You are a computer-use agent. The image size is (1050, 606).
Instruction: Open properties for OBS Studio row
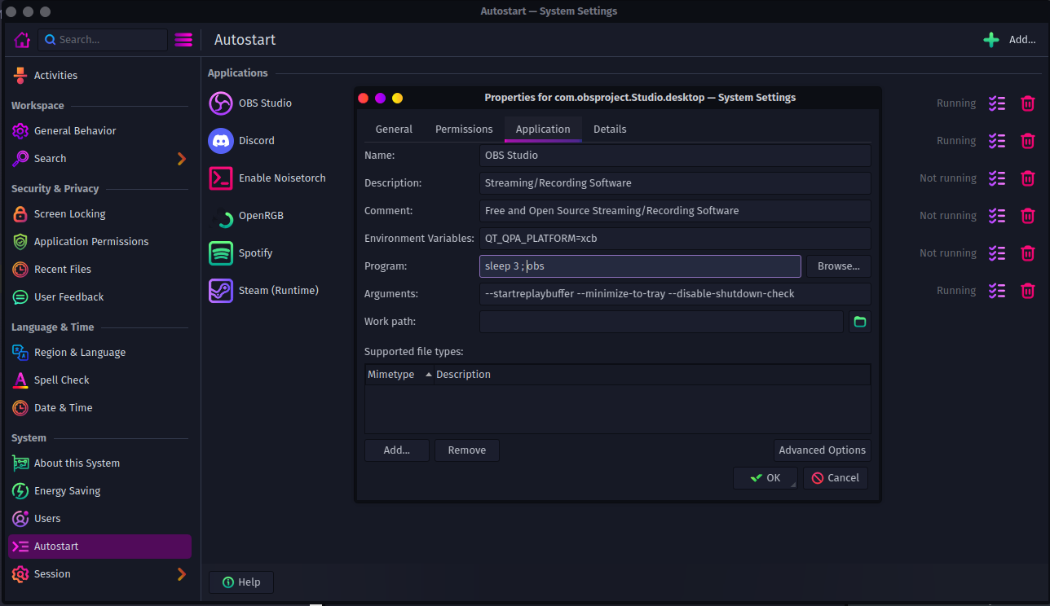pyautogui.click(x=997, y=103)
